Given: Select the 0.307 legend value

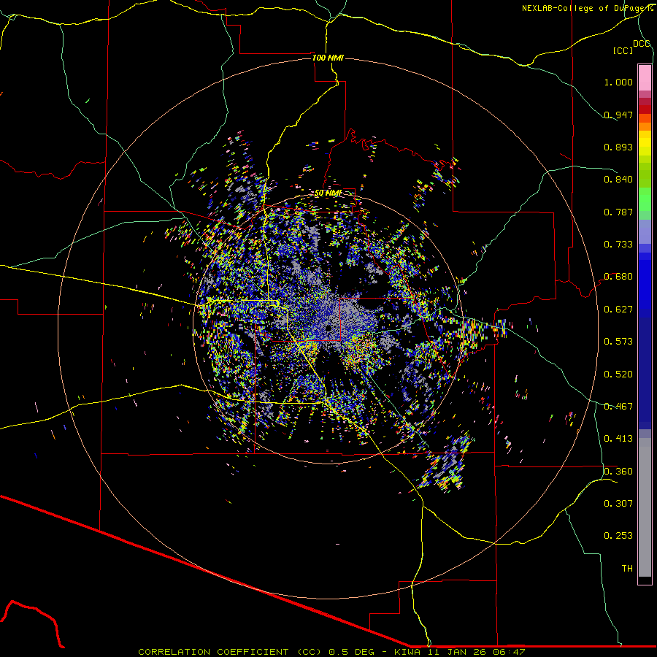Looking at the screenshot, I should pos(618,504).
